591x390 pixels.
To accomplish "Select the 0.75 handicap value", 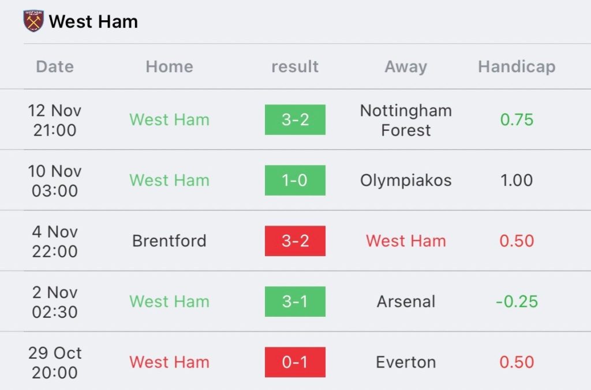I will tap(517, 119).
